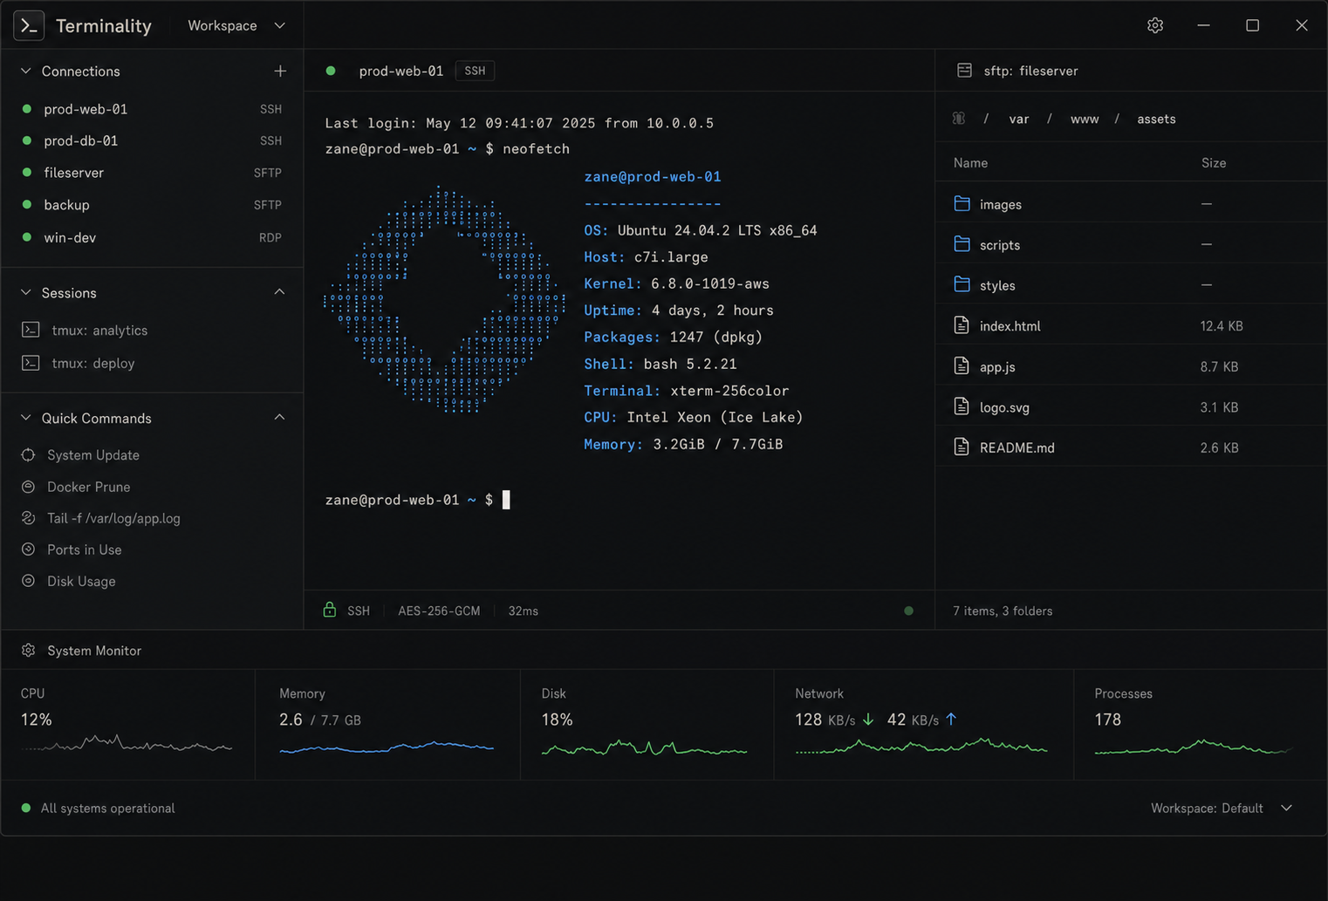Click the System Monitor panel title

(94, 651)
